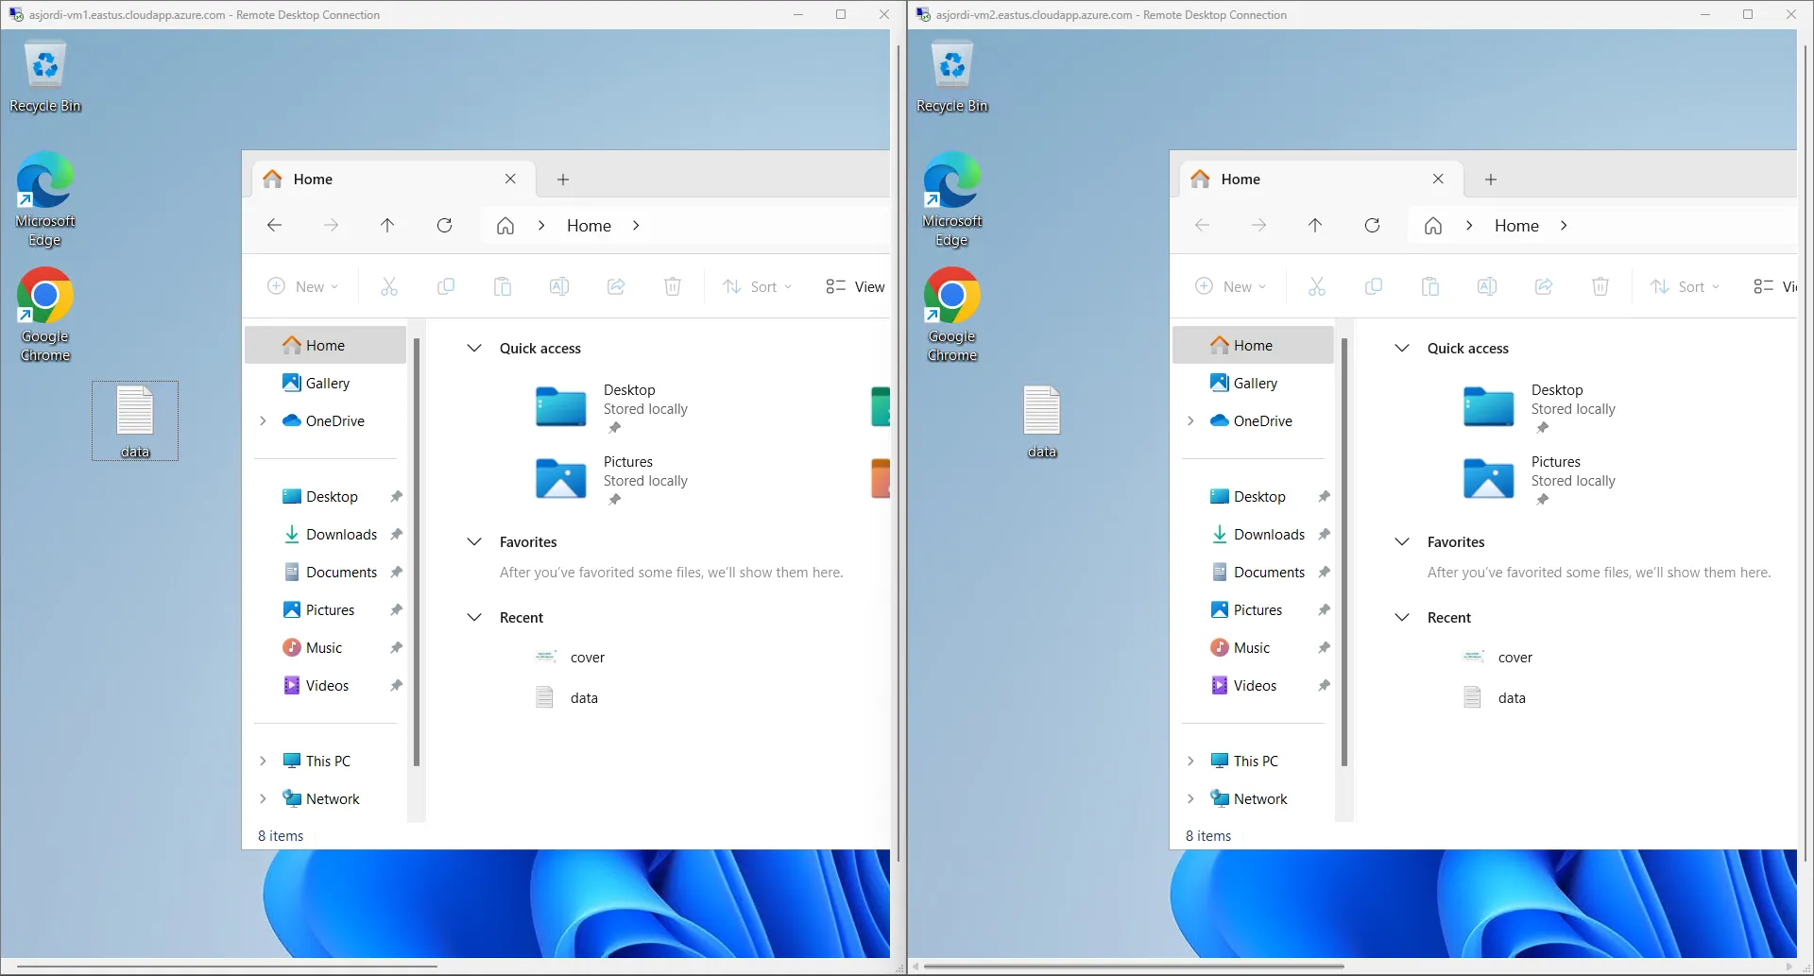Click vm1 remote desktop vertical scrollbar
This screenshot has width=1814, height=976.
point(898,454)
